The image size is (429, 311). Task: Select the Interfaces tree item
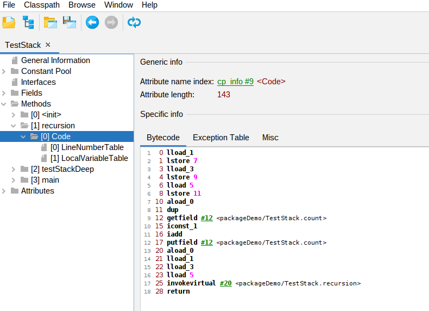39,82
